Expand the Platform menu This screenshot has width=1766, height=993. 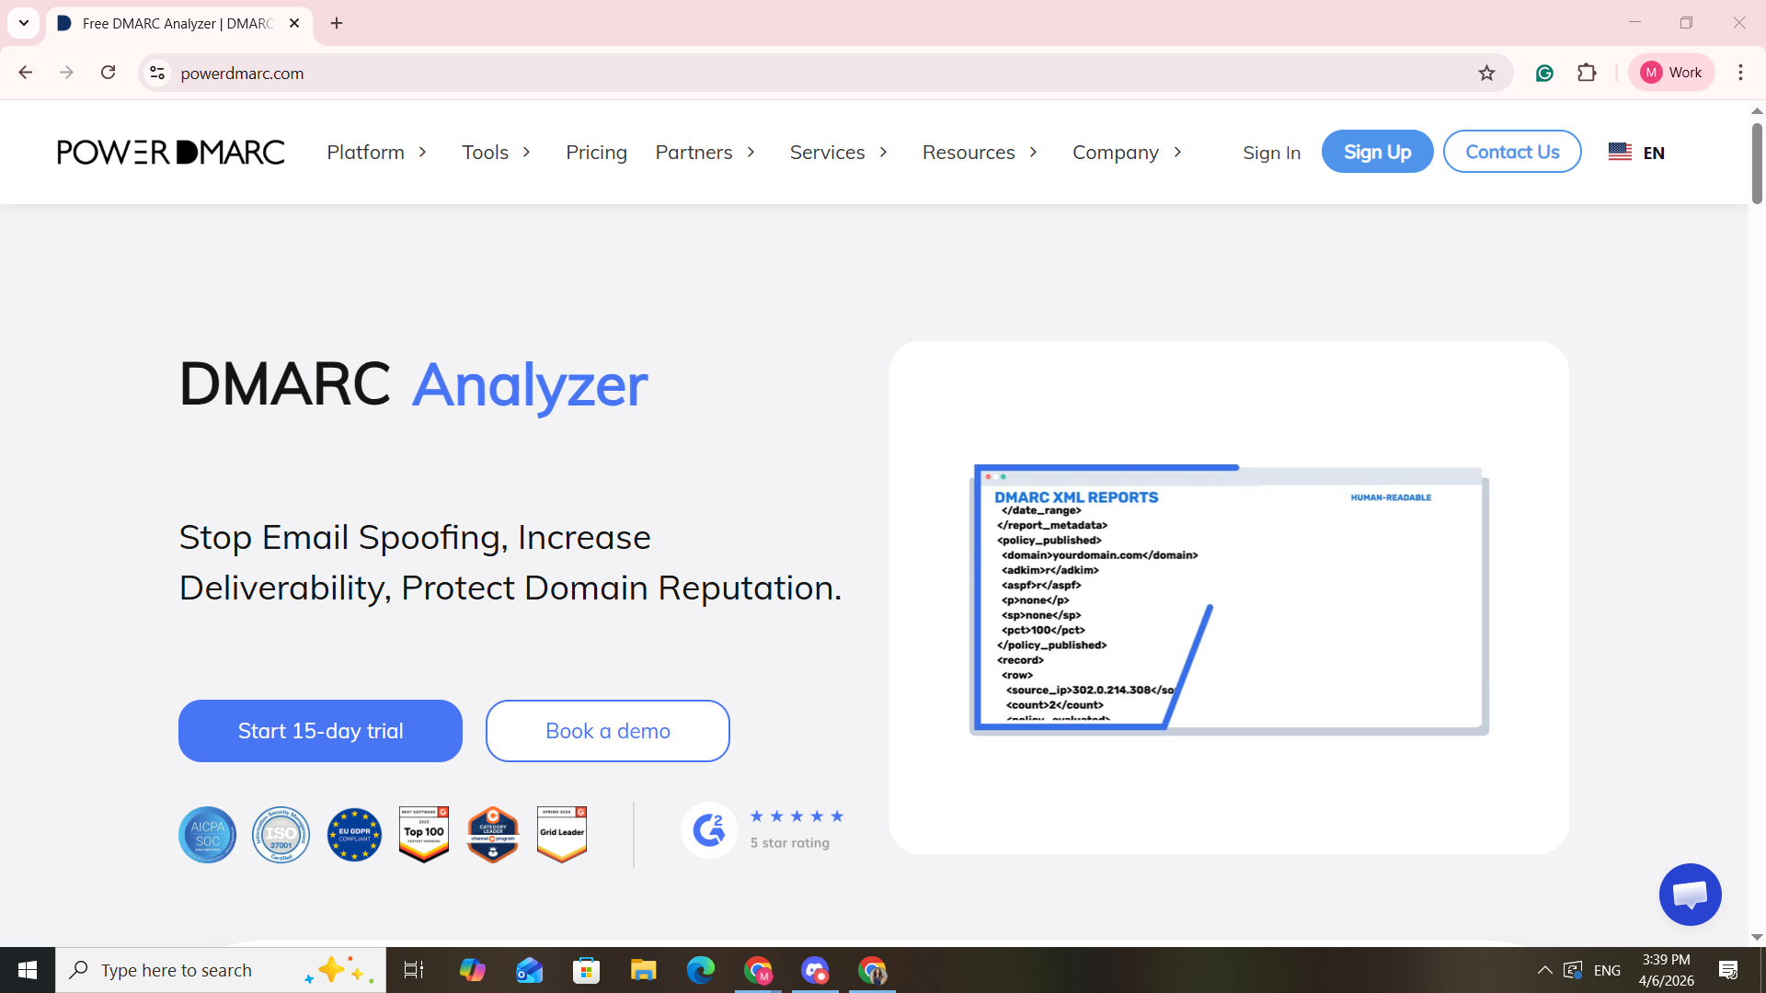pyautogui.click(x=376, y=152)
